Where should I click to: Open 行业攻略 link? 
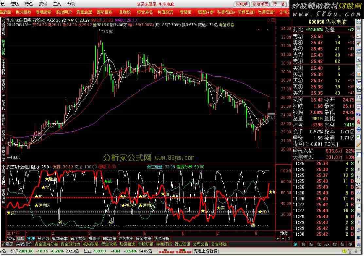tap(109, 244)
